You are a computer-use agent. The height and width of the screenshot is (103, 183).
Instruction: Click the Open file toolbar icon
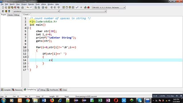(6, 7)
